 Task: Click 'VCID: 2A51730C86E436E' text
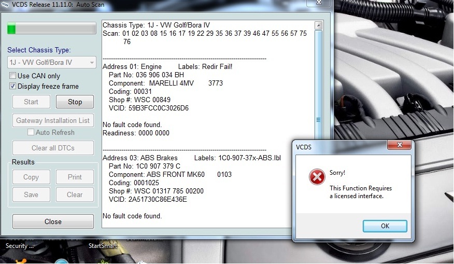click(148, 199)
